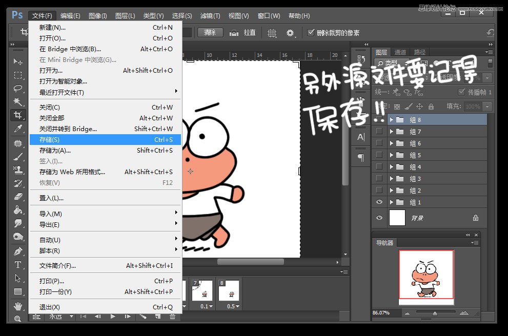The width and height of the screenshot is (508, 336).
Task: Open the Layers panel flyout menu
Action: pos(489,52)
